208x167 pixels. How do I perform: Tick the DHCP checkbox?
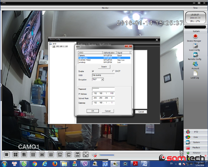click(113, 71)
